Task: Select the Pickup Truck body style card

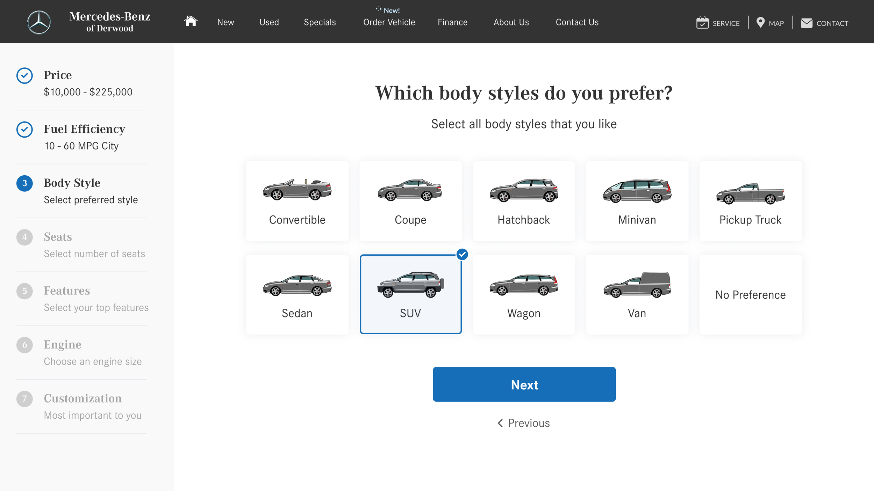Action: point(750,201)
